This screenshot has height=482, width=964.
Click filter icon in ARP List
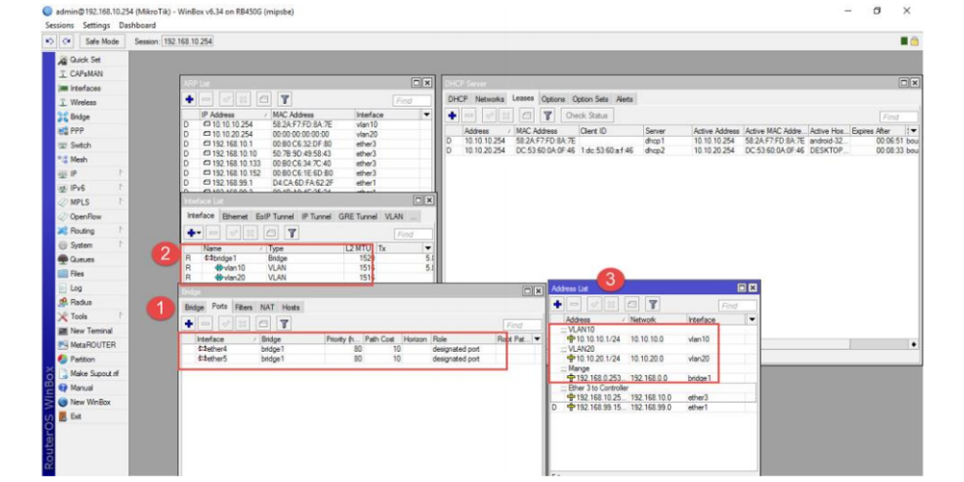tap(284, 99)
